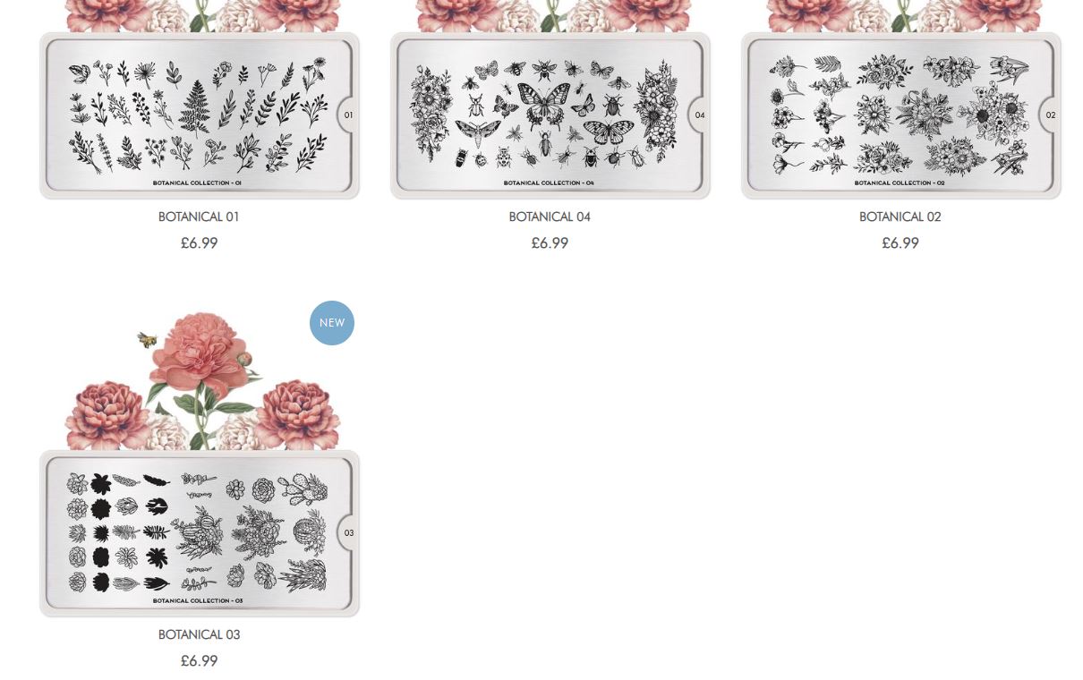Click the 02 number tab on the plate
The height and width of the screenshot is (680, 1083).
[1050, 115]
